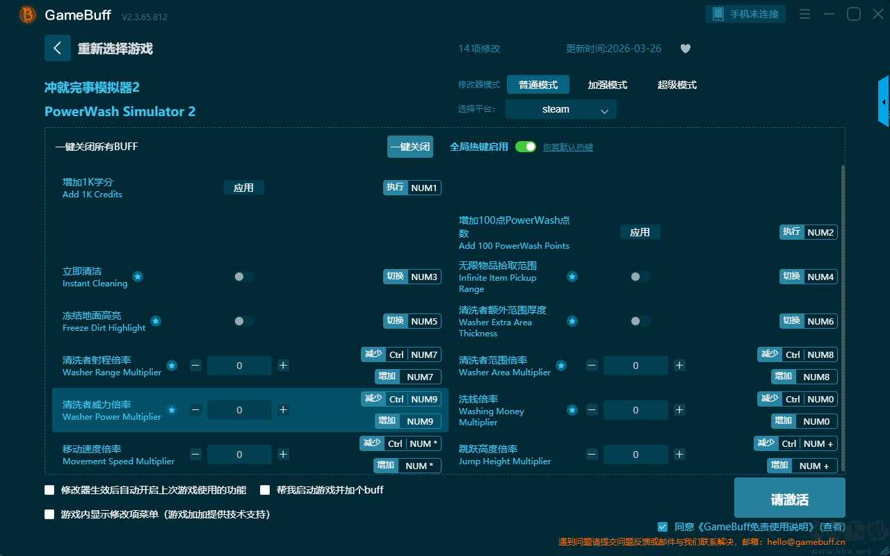Click the Jump Height Multiplier value field
The image size is (890, 556).
[636, 455]
